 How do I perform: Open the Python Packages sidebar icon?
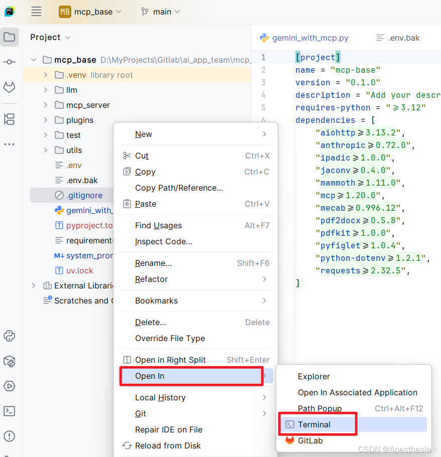click(10, 361)
